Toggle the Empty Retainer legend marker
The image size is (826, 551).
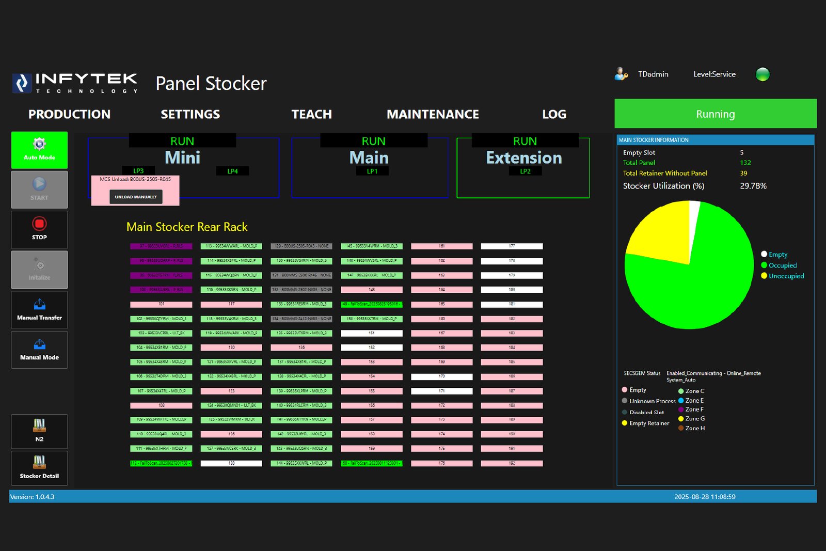pyautogui.click(x=625, y=423)
